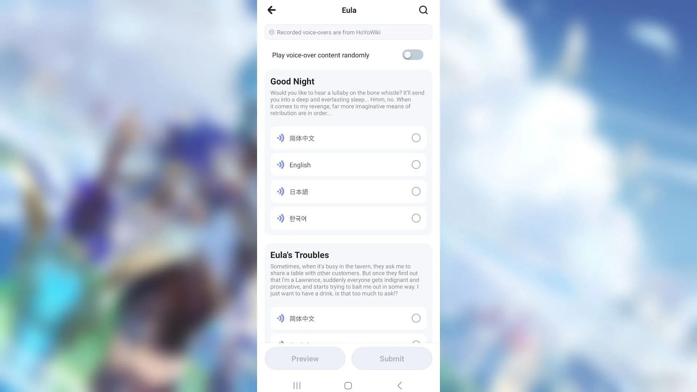Click the Android recent apps button
The image size is (697, 392).
click(297, 385)
